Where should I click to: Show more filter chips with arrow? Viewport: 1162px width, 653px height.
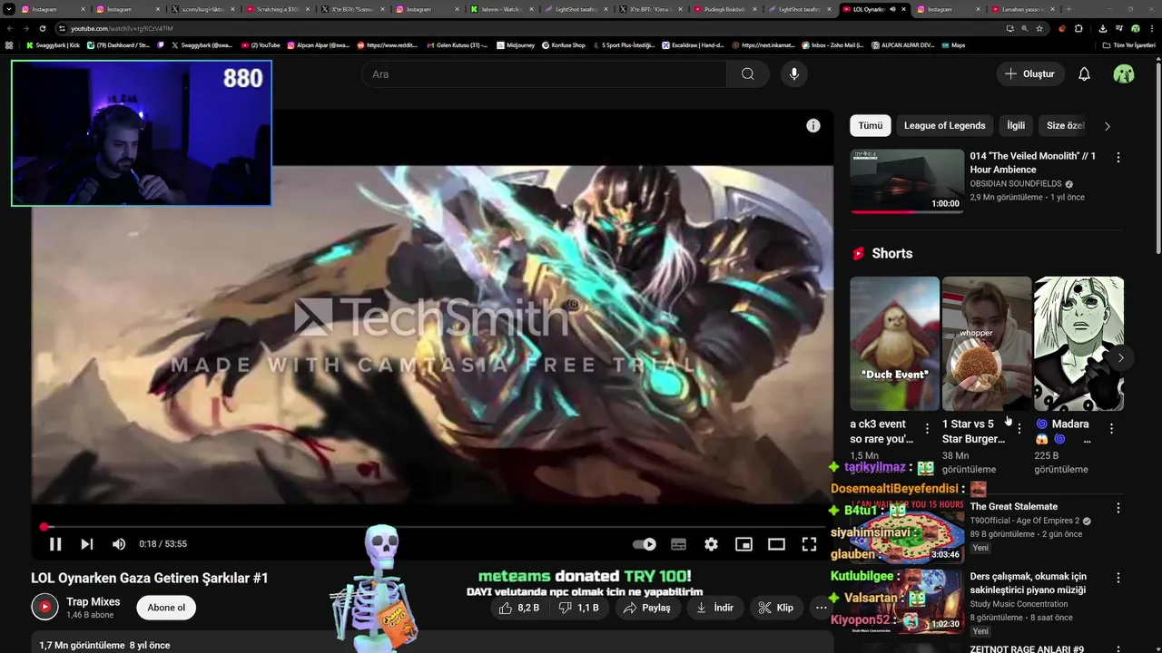pos(1107,126)
